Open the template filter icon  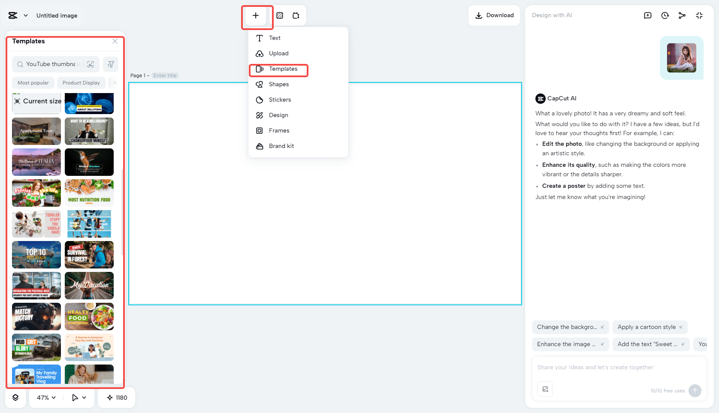click(111, 64)
